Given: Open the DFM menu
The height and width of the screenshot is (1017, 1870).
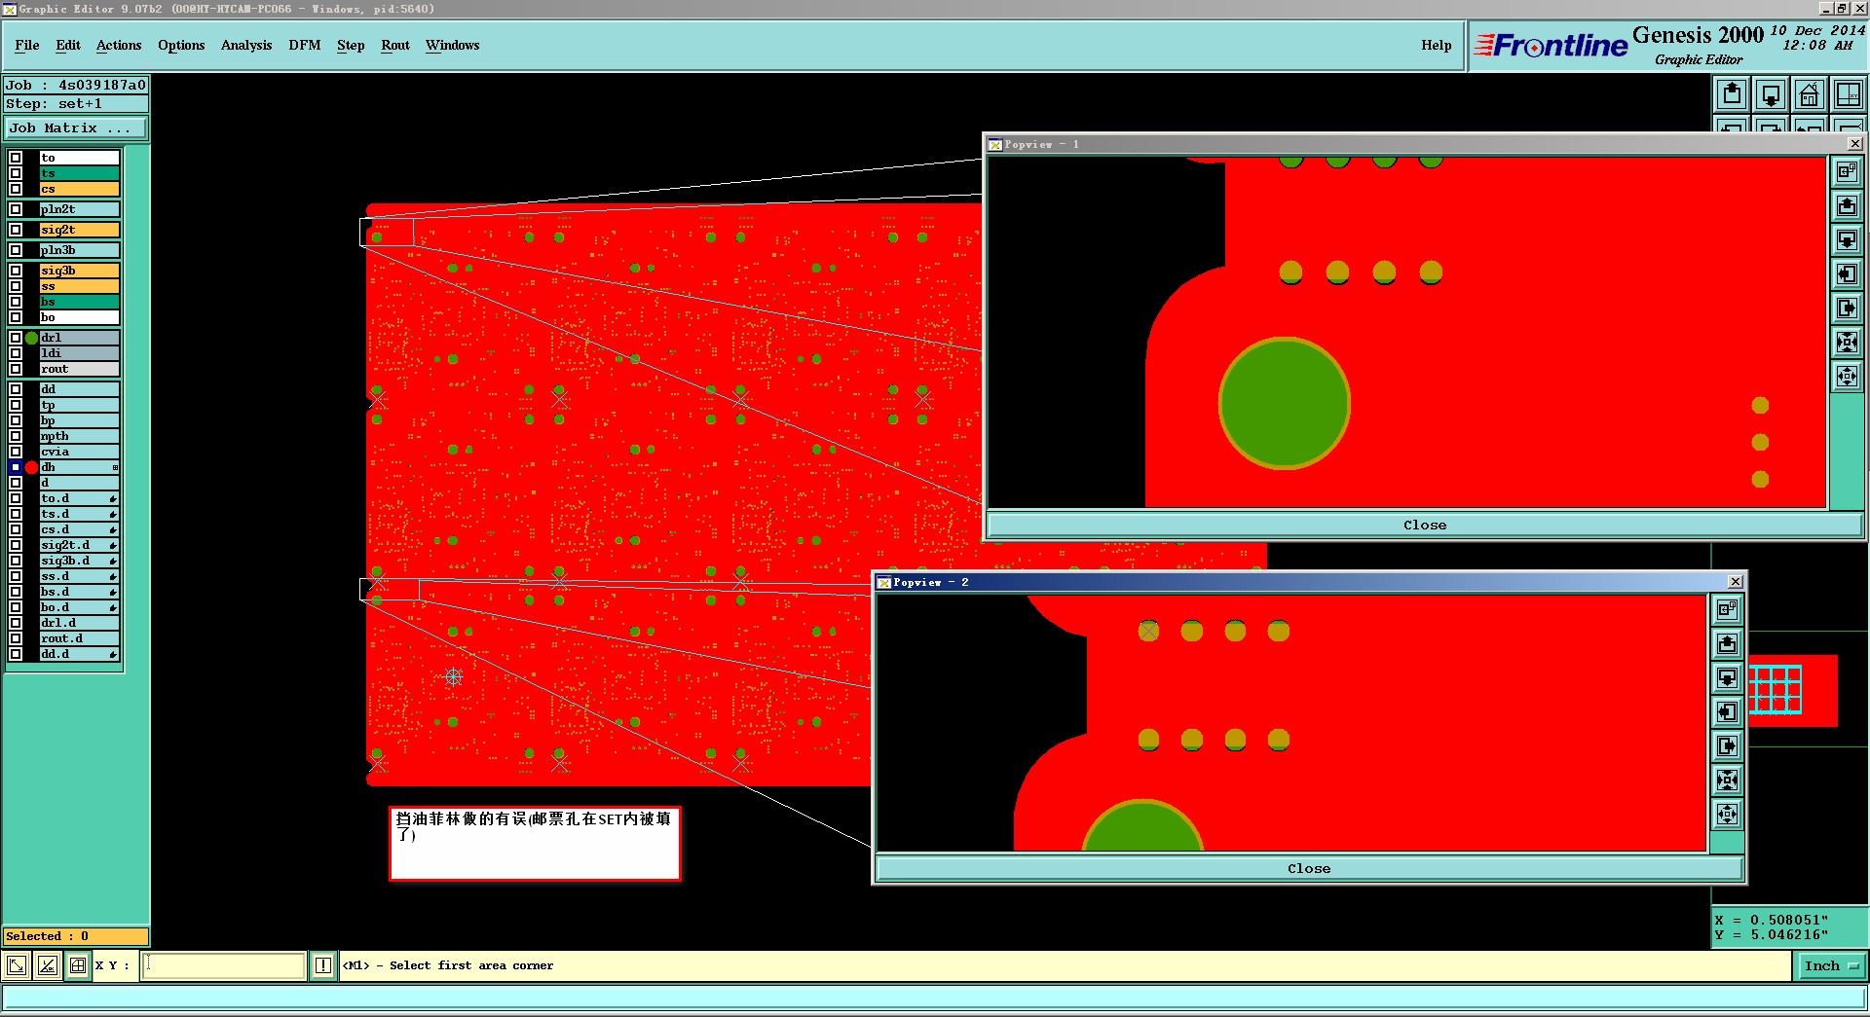Looking at the screenshot, I should (305, 45).
